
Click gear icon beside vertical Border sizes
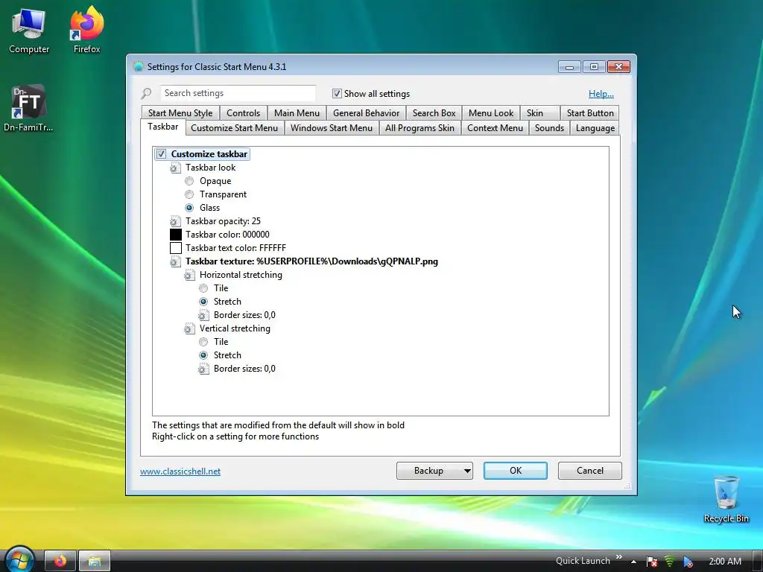coord(203,369)
